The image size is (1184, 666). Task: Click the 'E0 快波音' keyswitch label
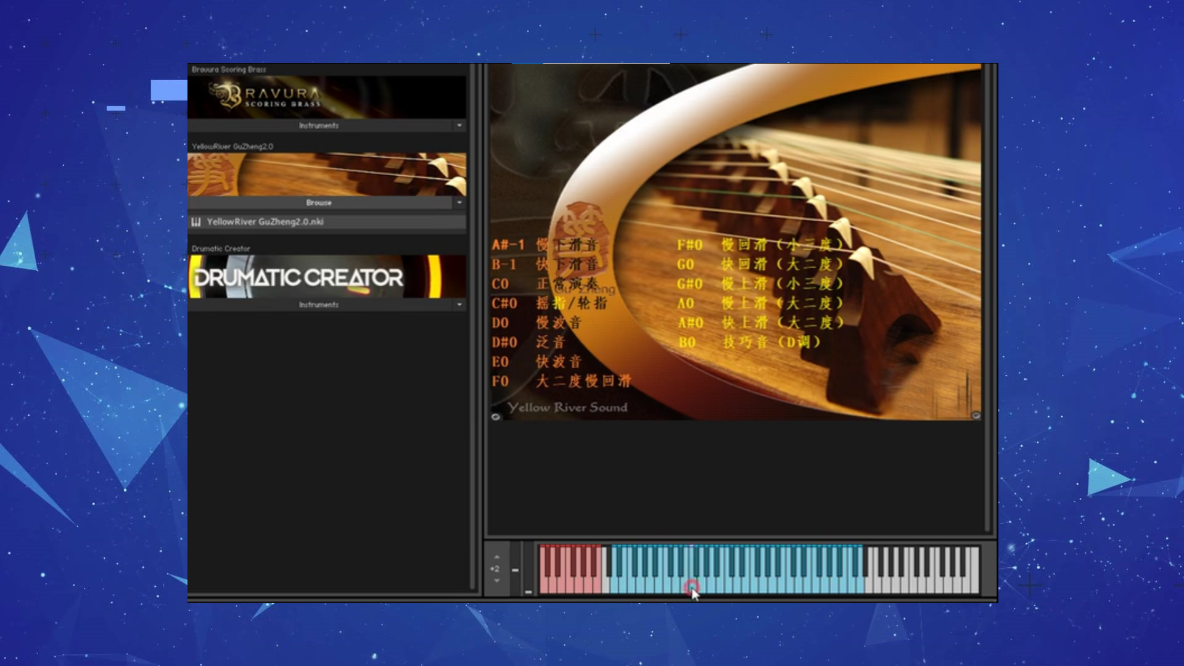(536, 362)
